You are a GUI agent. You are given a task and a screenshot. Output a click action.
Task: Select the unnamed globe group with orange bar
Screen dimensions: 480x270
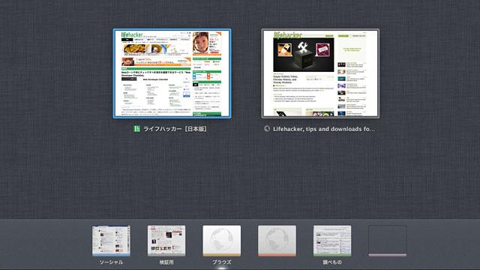(277, 241)
